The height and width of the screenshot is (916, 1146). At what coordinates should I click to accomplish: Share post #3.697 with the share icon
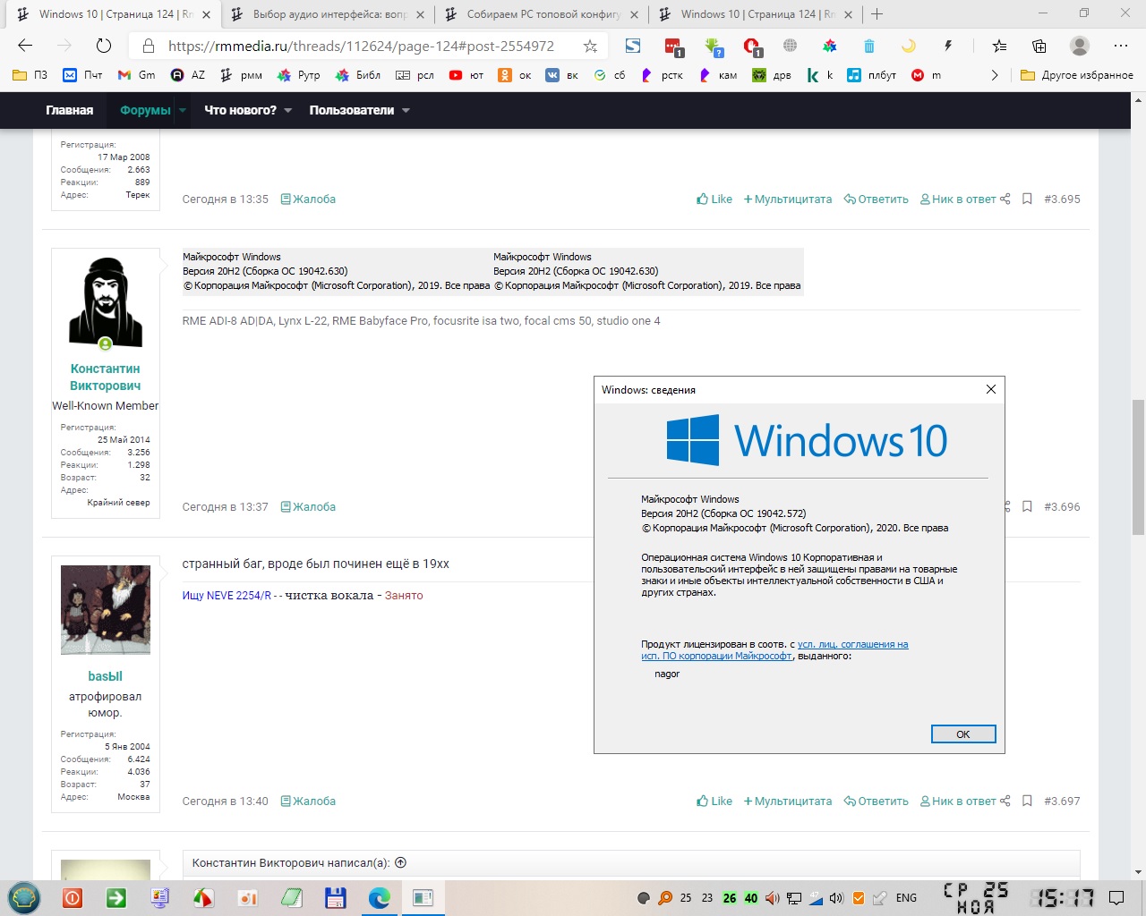1005,801
